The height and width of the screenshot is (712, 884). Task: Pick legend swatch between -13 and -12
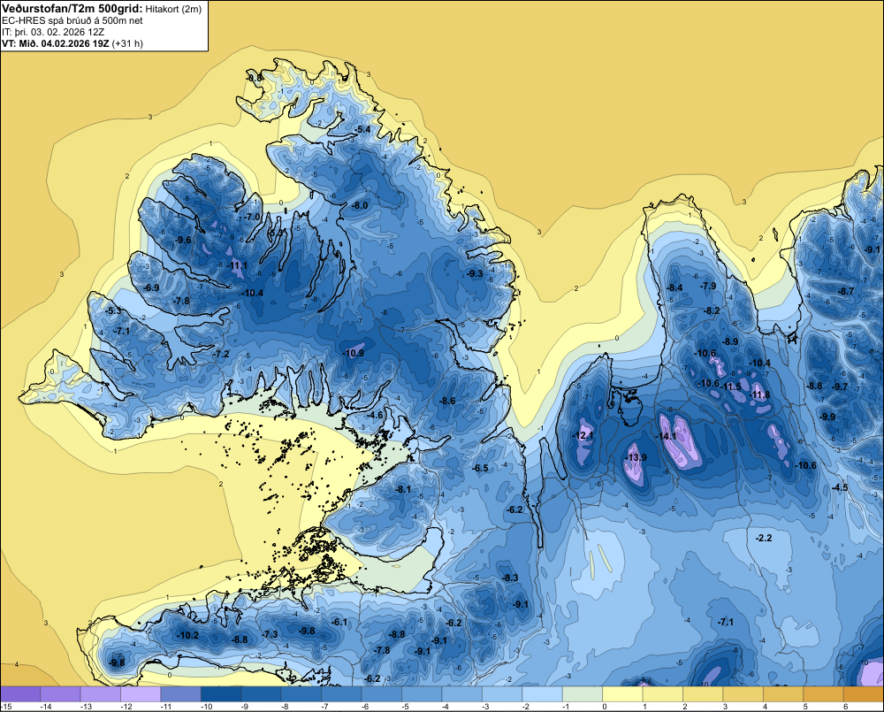click(101, 694)
